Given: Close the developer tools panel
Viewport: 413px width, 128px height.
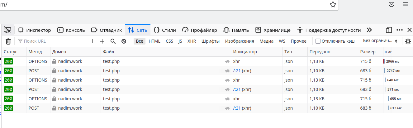Looking at the screenshot, I should 410,30.
